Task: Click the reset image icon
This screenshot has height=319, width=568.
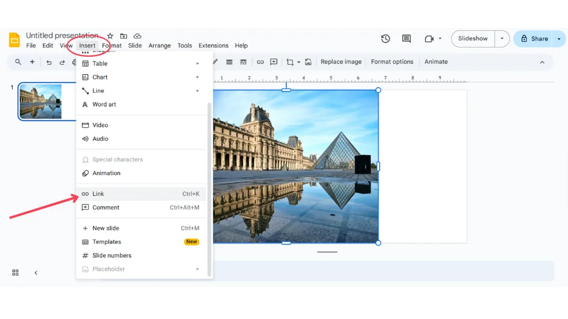Action: (308, 62)
